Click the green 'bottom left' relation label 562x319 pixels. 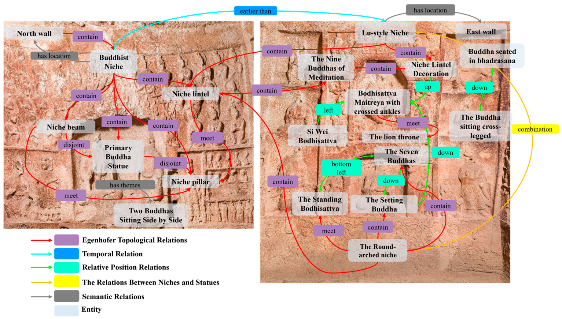point(341,168)
